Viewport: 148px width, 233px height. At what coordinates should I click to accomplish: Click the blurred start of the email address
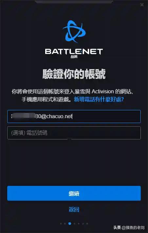click(x=24, y=116)
